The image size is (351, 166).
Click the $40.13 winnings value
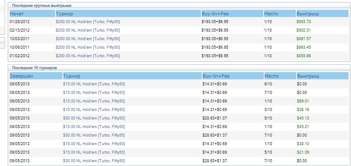[x=303, y=118]
